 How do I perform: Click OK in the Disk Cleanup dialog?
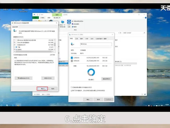[42, 89]
